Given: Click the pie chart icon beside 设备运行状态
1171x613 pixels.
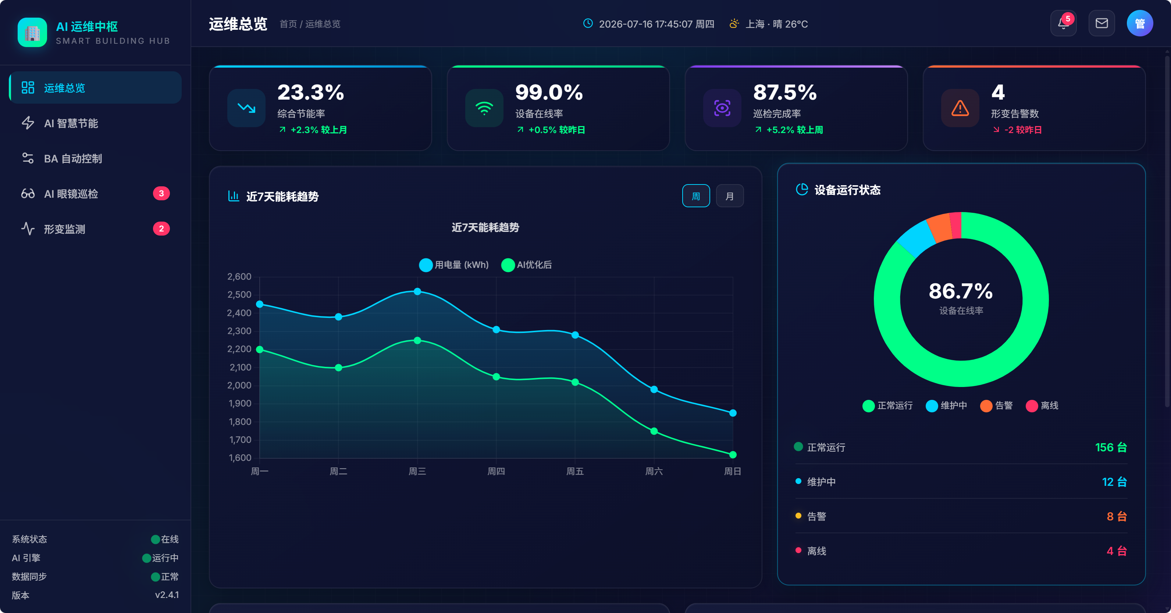Looking at the screenshot, I should (x=802, y=190).
